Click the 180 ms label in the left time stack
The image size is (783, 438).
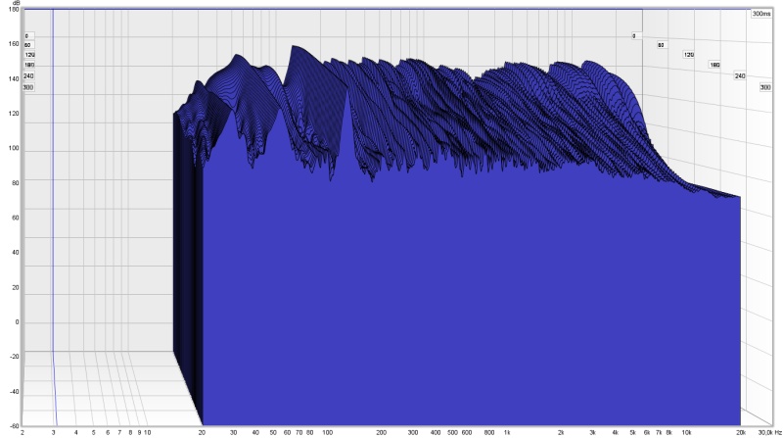pyautogui.click(x=28, y=66)
